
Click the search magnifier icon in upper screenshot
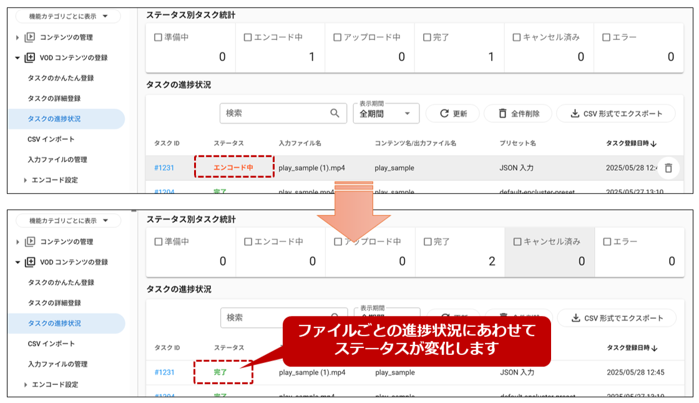click(x=335, y=114)
